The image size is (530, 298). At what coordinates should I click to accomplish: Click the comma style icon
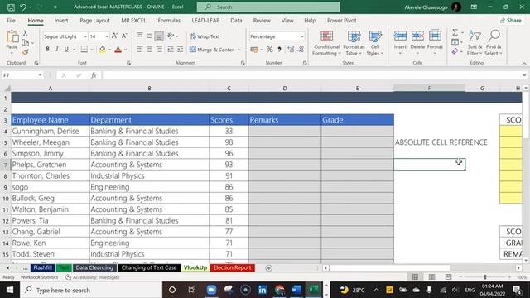coord(279,50)
